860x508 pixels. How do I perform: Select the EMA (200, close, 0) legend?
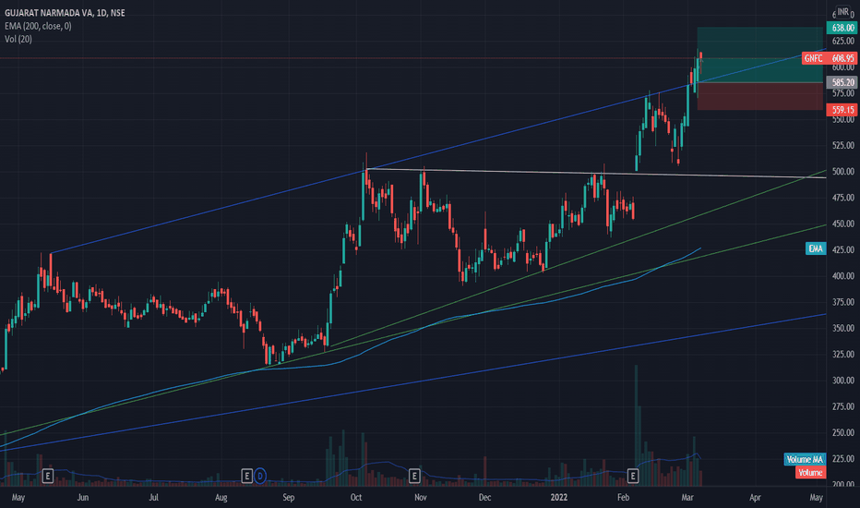(38, 26)
